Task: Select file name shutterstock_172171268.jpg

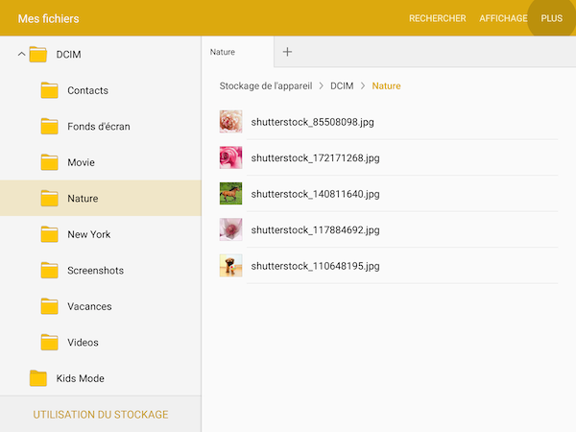Action: pos(315,158)
